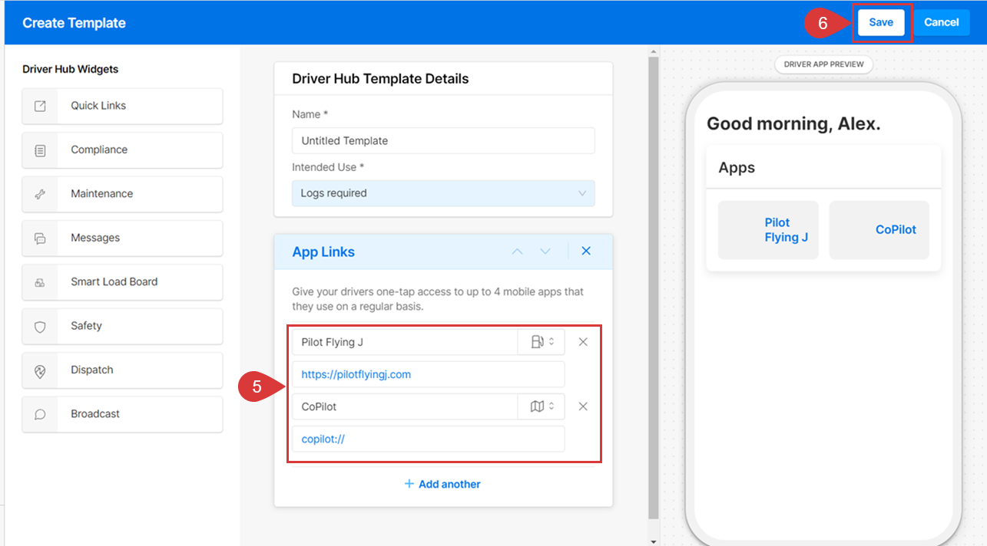This screenshot has width=987, height=546.
Task: Click the Broadcast speech bubble icon
Action: [x=40, y=414]
